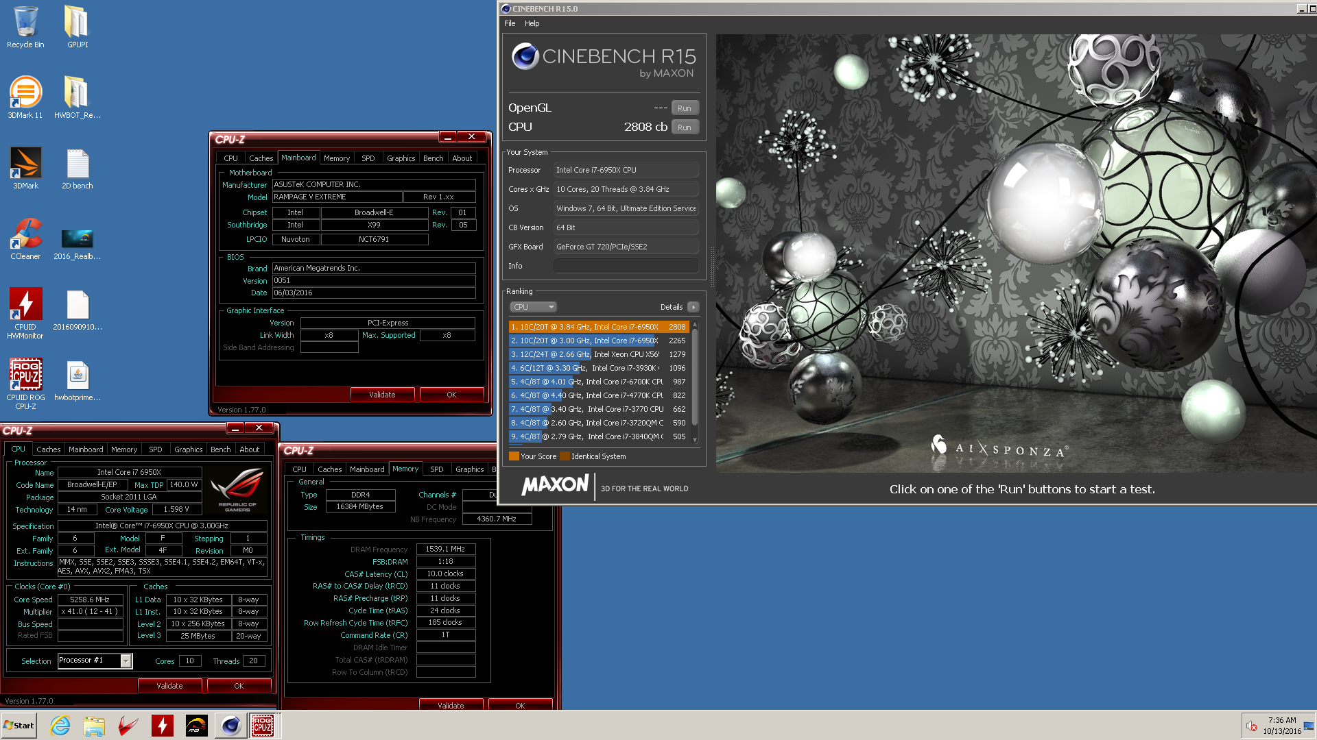Launch CPUID ROG CPU-Z desktop shortcut
Image resolution: width=1317 pixels, height=740 pixels.
coord(25,384)
